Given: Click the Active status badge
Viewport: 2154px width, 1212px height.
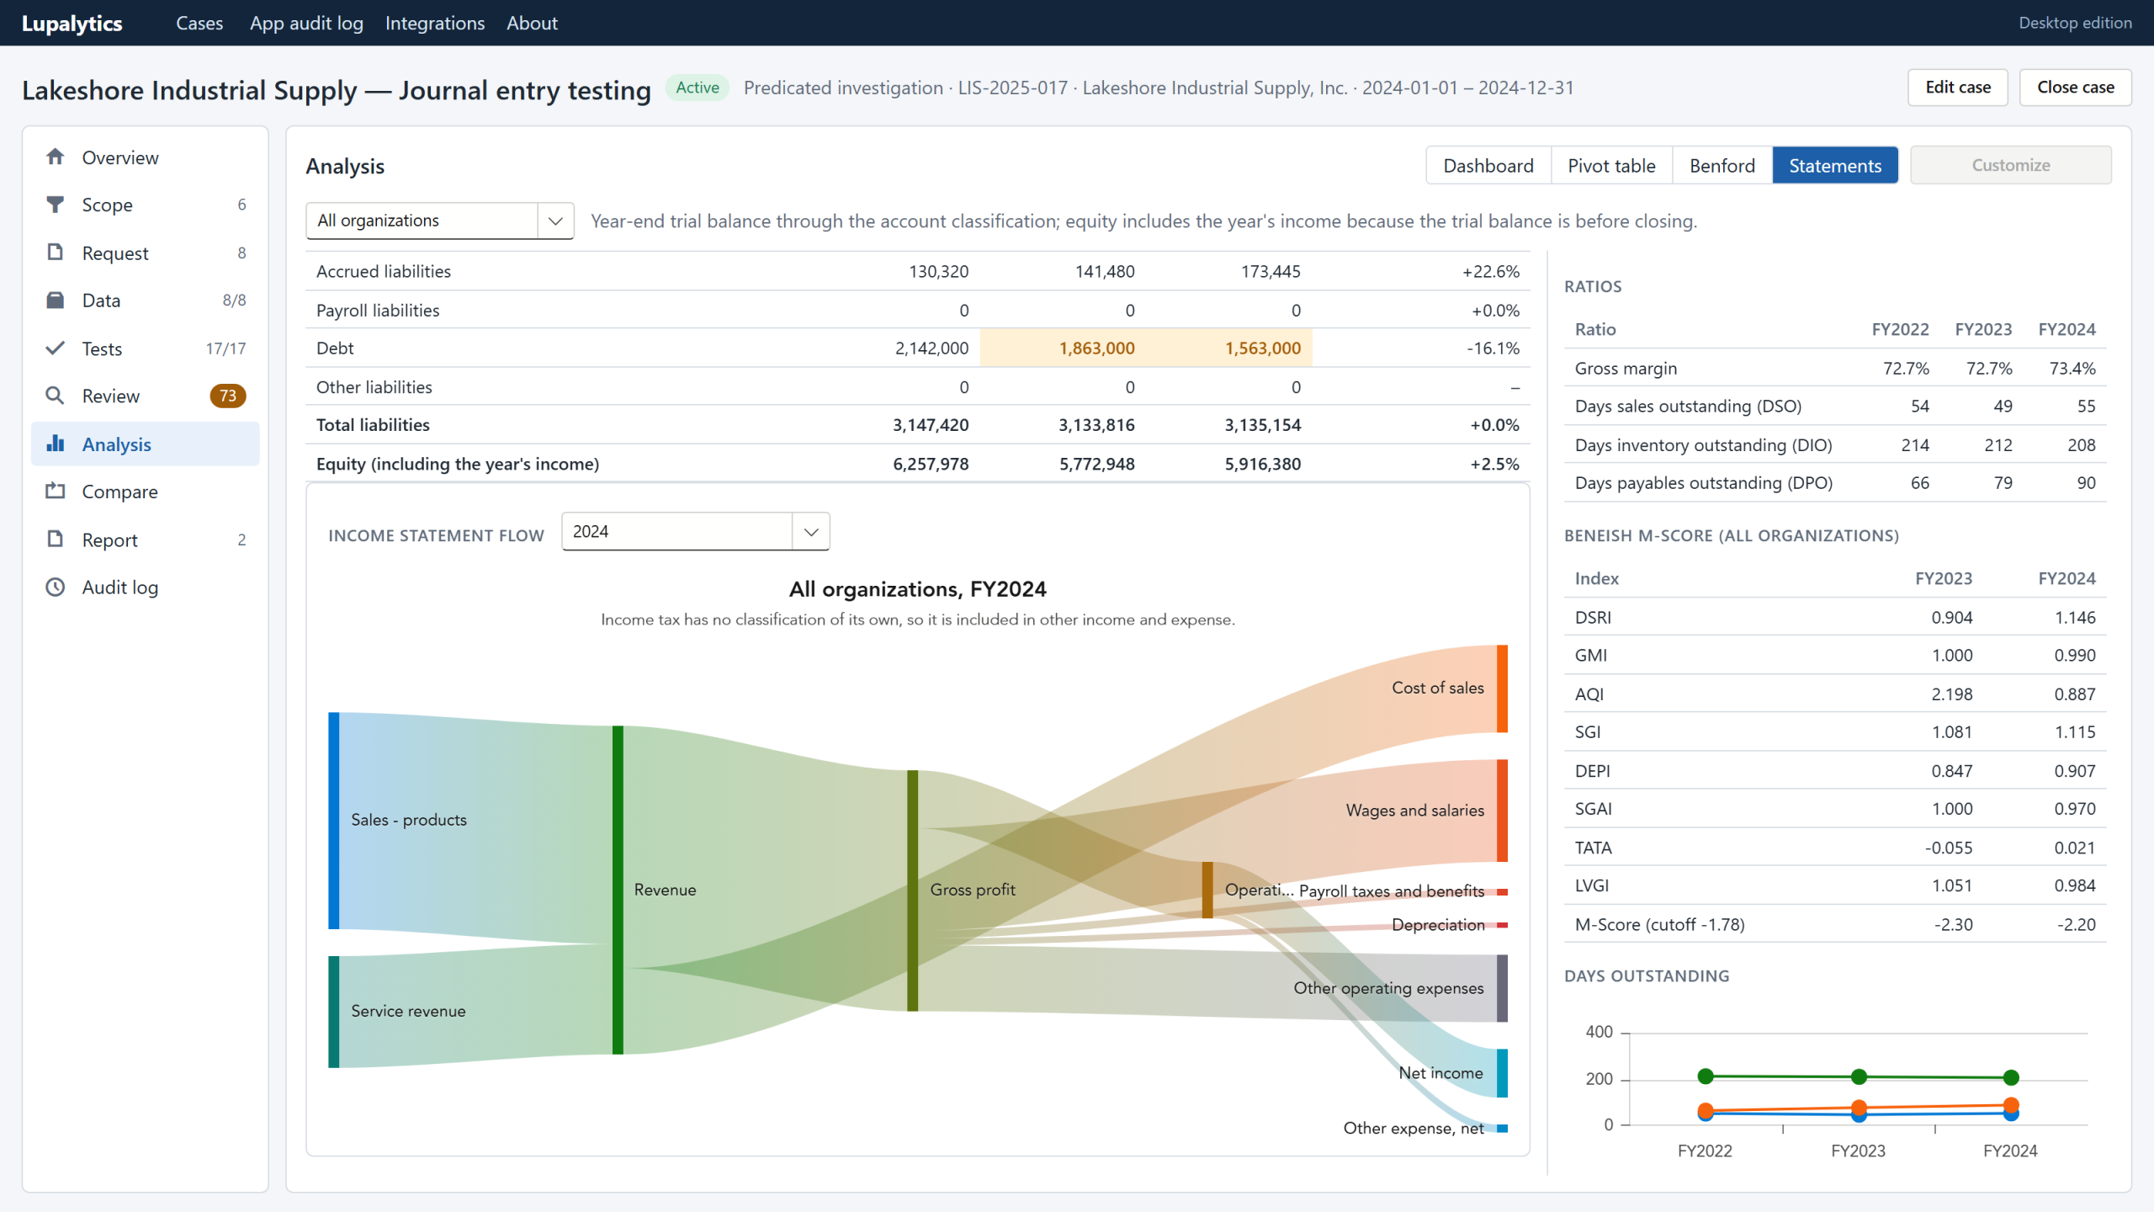Looking at the screenshot, I should (698, 88).
